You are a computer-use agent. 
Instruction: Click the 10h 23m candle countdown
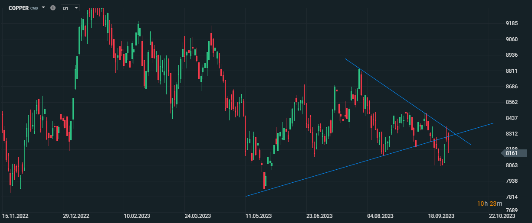tap(489, 204)
